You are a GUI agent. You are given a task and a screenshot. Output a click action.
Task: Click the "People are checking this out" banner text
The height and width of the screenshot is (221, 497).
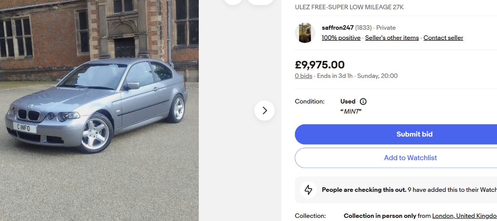[364, 190]
